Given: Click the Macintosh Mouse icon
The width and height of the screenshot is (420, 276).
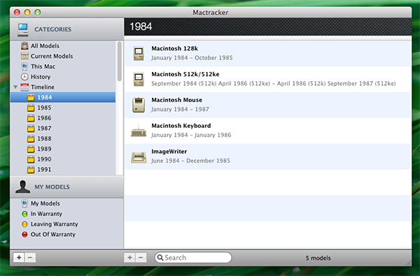Looking at the screenshot, I should pyautogui.click(x=139, y=105).
